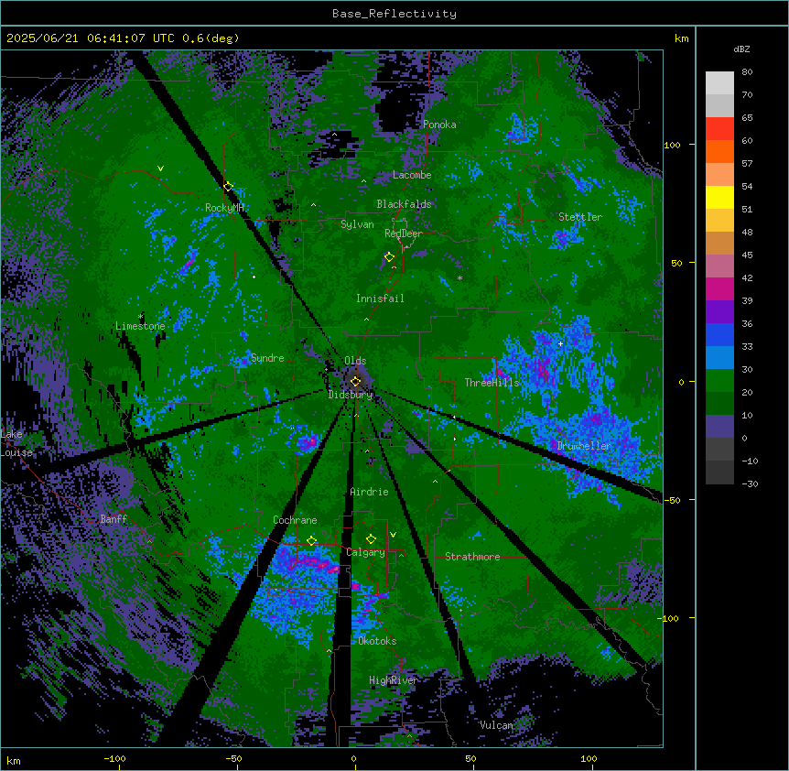789x771 pixels.
Task: Click the yellow diamond marker below Cochrane
Action: pyautogui.click(x=311, y=540)
